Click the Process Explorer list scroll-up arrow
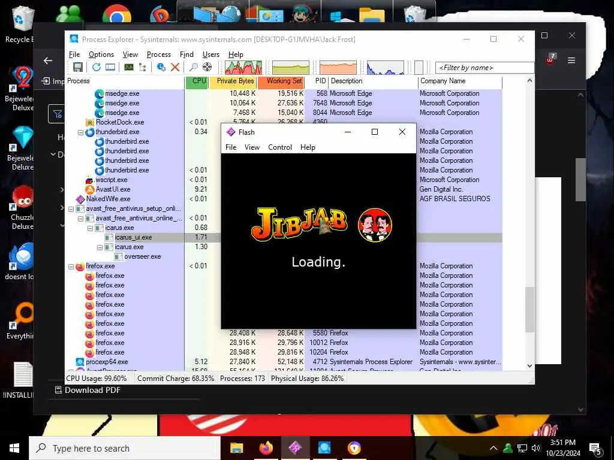This screenshot has height=460, width=614. (529, 81)
